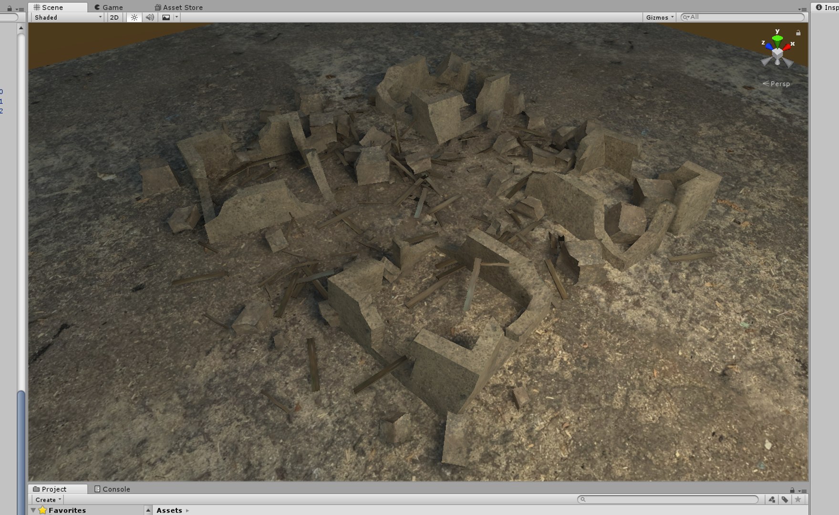Viewport: 839px width, 515px height.
Task: Click Search by Label tag icon
Action: coord(785,499)
